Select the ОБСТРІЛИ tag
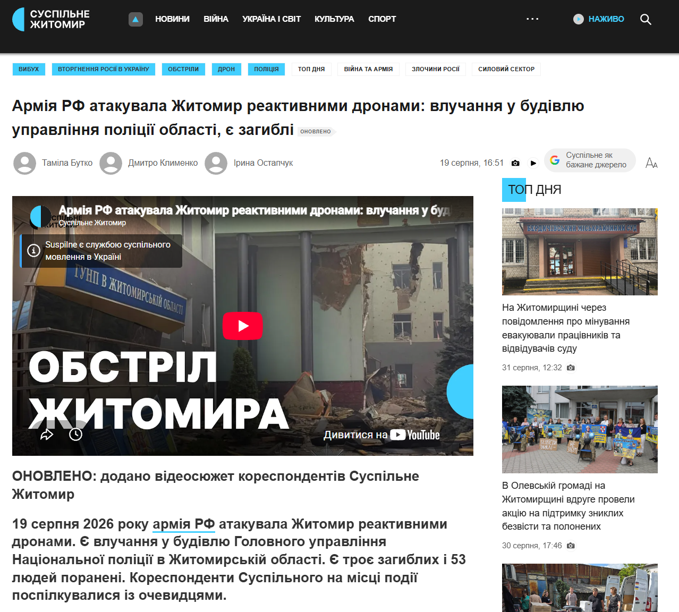Viewport: 679px width, 612px height. pos(183,69)
